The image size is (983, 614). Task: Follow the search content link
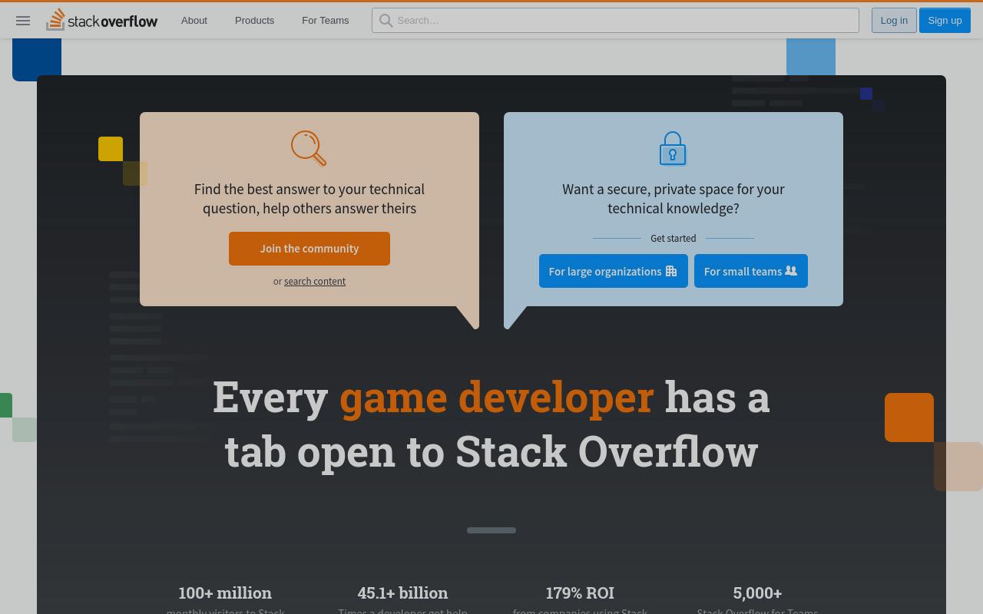pyautogui.click(x=315, y=281)
